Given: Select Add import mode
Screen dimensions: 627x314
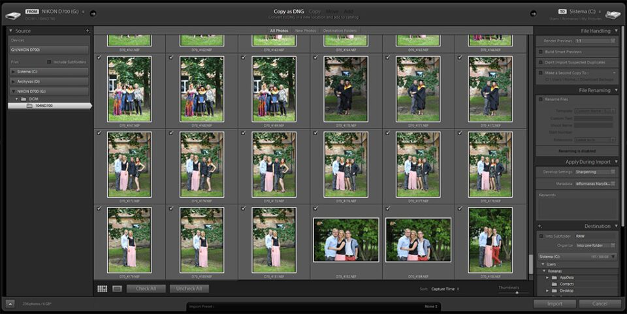Looking at the screenshot, I should 348,12.
